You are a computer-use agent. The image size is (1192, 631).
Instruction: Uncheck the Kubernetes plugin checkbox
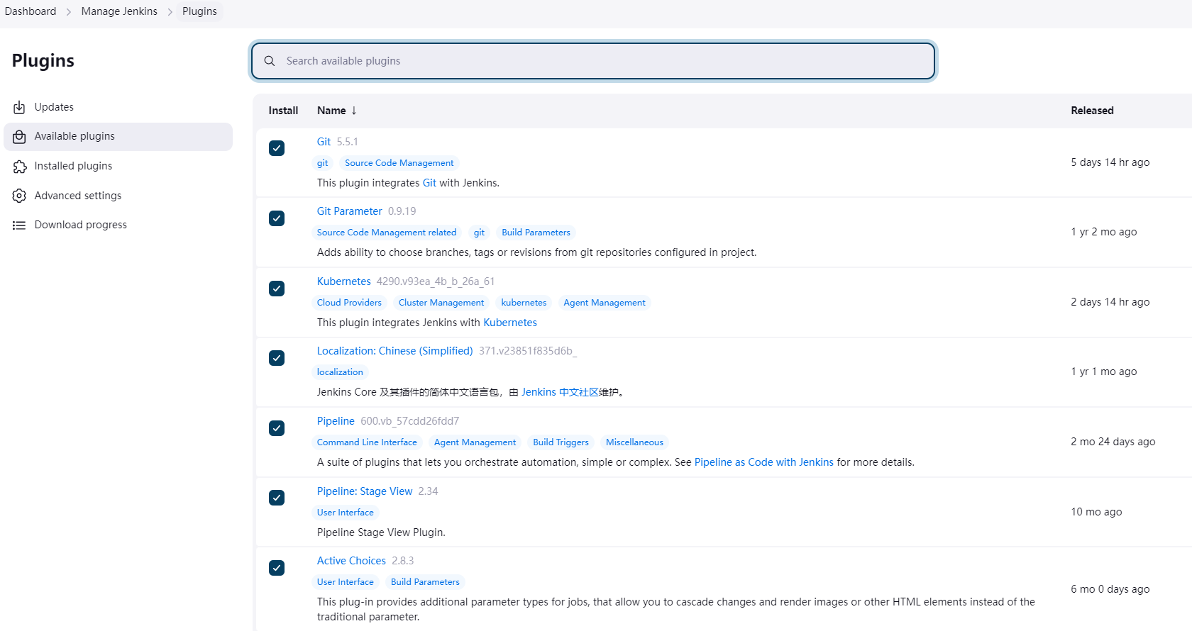click(277, 289)
